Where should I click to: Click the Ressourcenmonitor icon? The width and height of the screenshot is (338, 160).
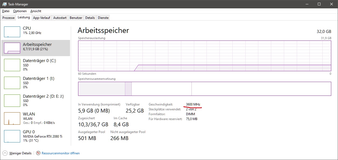pyautogui.click(x=38, y=153)
